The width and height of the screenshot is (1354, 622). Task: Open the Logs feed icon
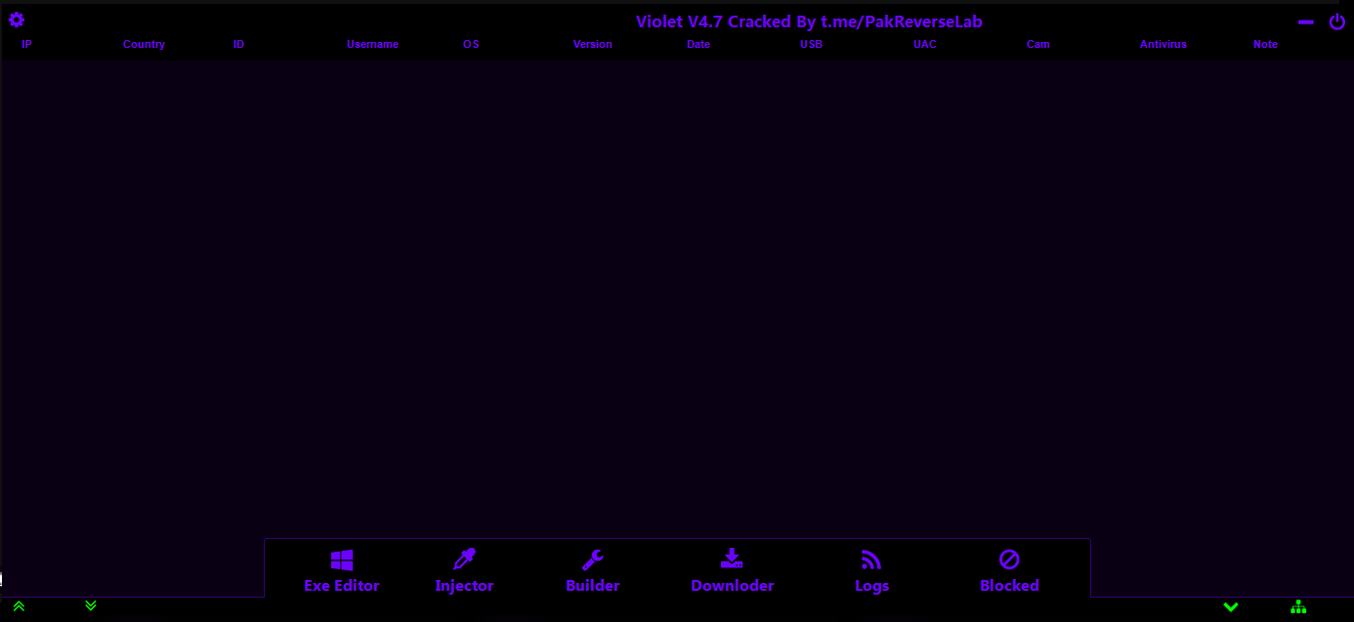[871, 560]
